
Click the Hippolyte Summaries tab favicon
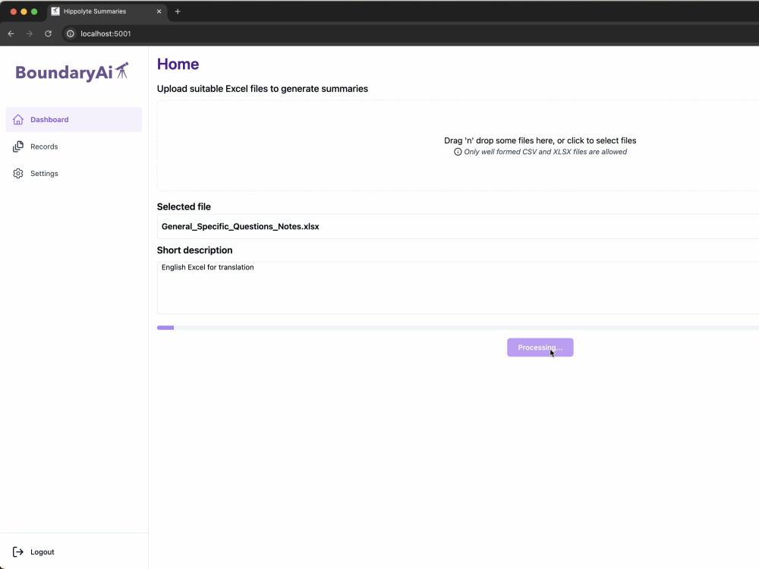55,11
